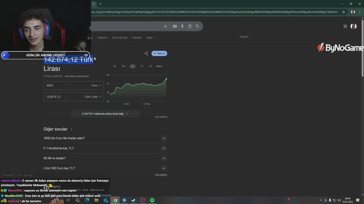Click Geri bildirim below Diğer sorular
Image resolution: width=364 pixels, height=204 pixels.
point(161,175)
